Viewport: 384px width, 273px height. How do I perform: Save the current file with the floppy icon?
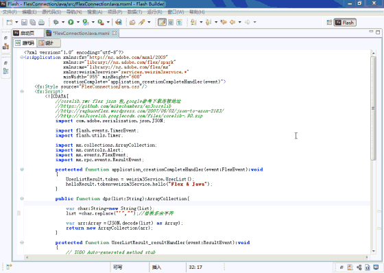pyautogui.click(x=24, y=23)
